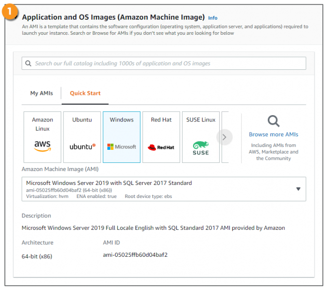Screen dimensions: 329x289
Task: Select the Ubuntu AMI card
Action: click(82, 137)
